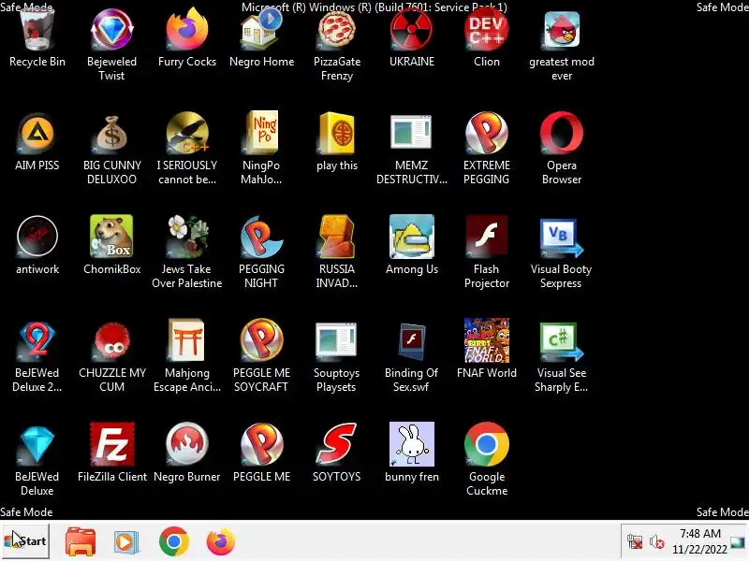Click the Show desktop tray button
The width and height of the screenshot is (749, 561).
[738, 542]
